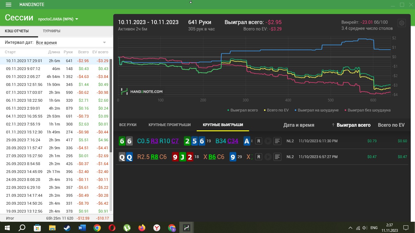Sort sessions by 'Всего' column header
The image size is (415, 233).
click(x=83, y=52)
